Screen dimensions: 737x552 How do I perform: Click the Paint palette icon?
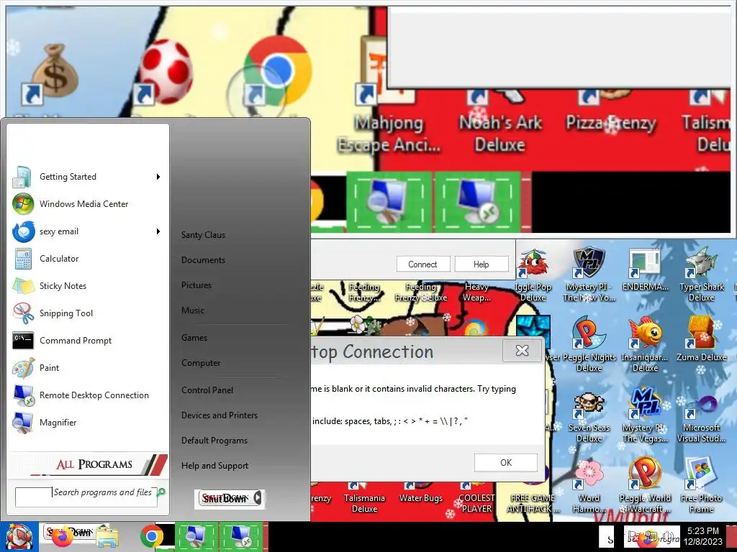pyautogui.click(x=23, y=367)
